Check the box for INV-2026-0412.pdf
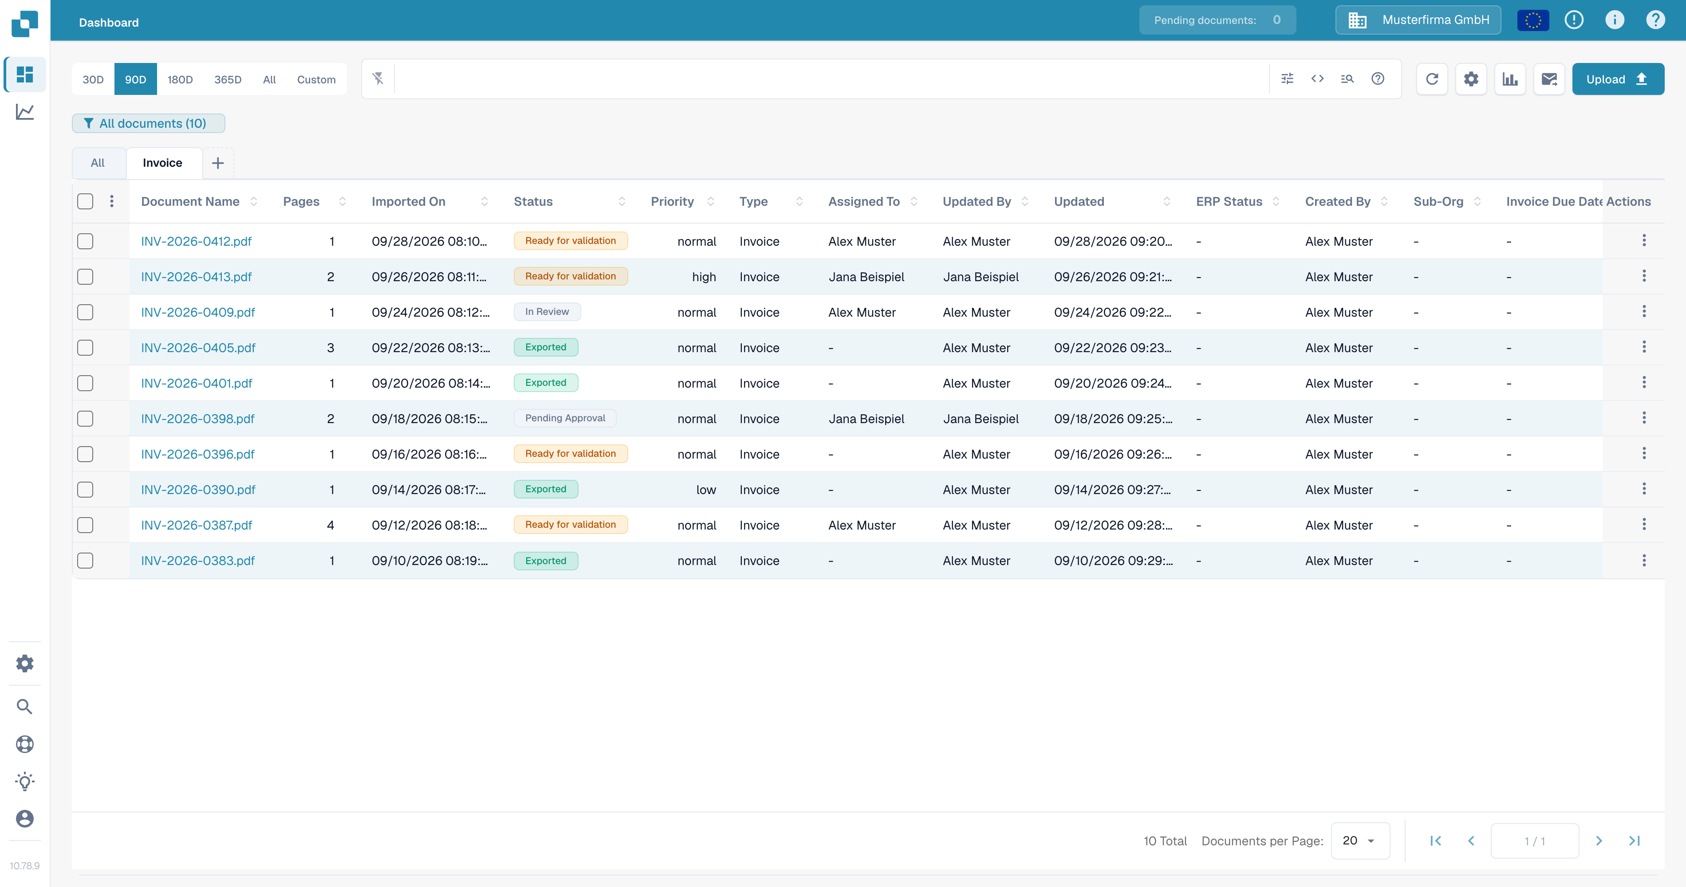Screen dimensions: 1686x887 coord(85,241)
